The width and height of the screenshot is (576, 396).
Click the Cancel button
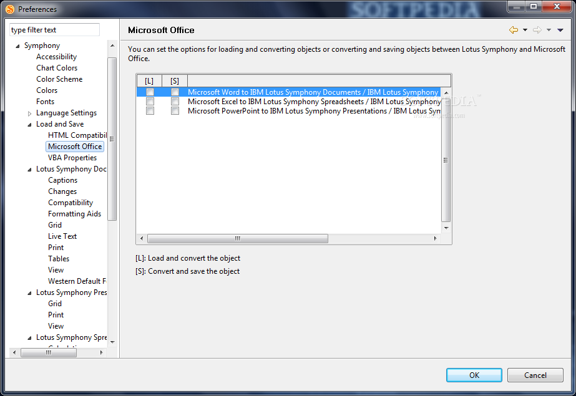(535, 375)
